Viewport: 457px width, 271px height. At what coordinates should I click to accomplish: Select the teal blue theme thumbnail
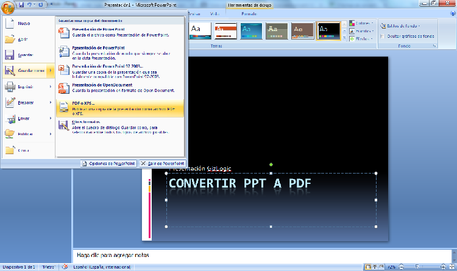[x=251, y=30]
